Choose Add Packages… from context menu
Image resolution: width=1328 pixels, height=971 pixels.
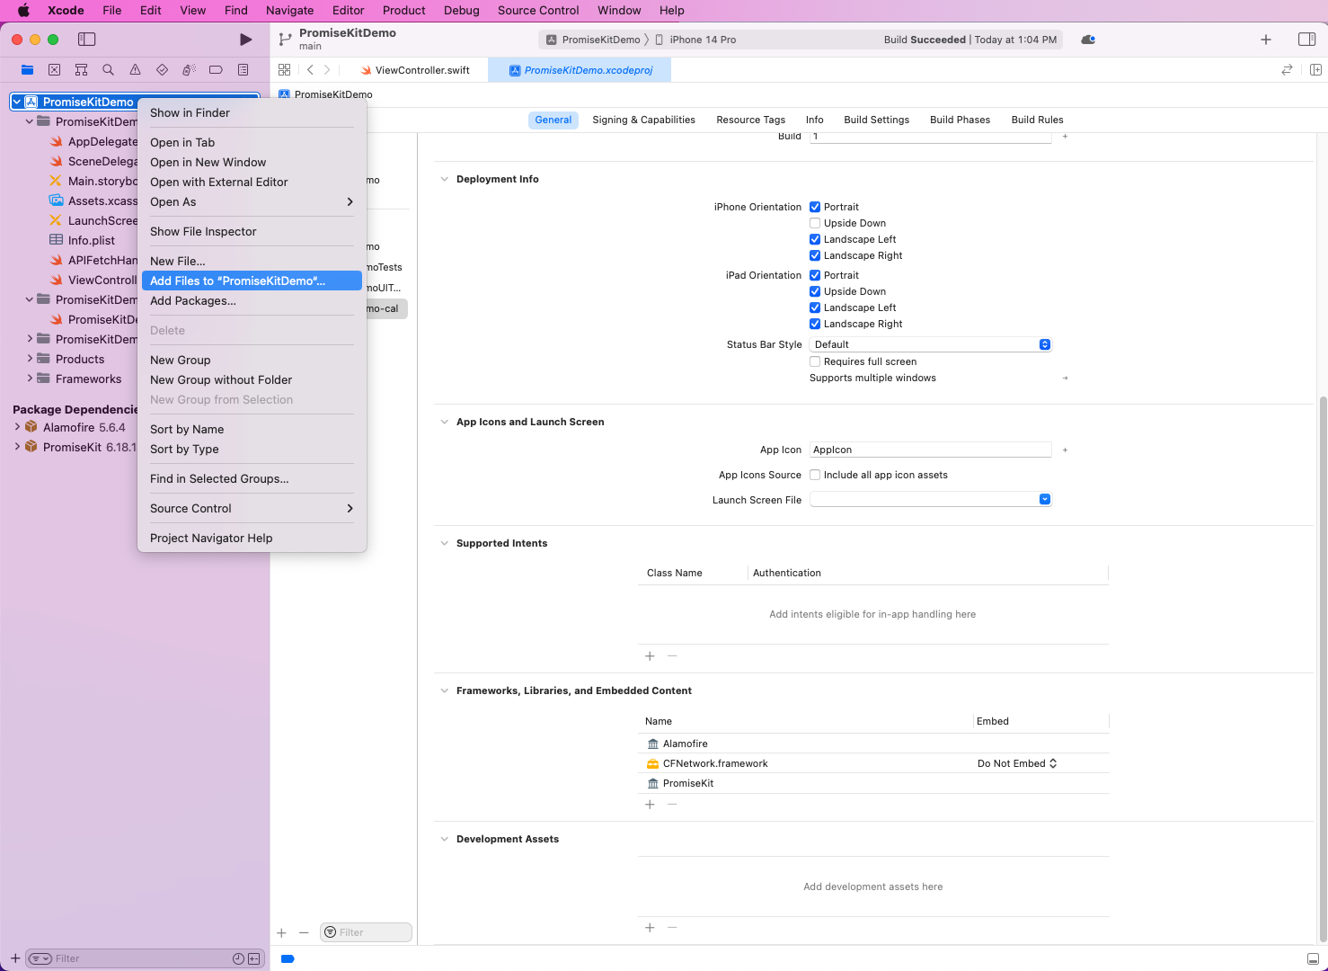point(252,300)
